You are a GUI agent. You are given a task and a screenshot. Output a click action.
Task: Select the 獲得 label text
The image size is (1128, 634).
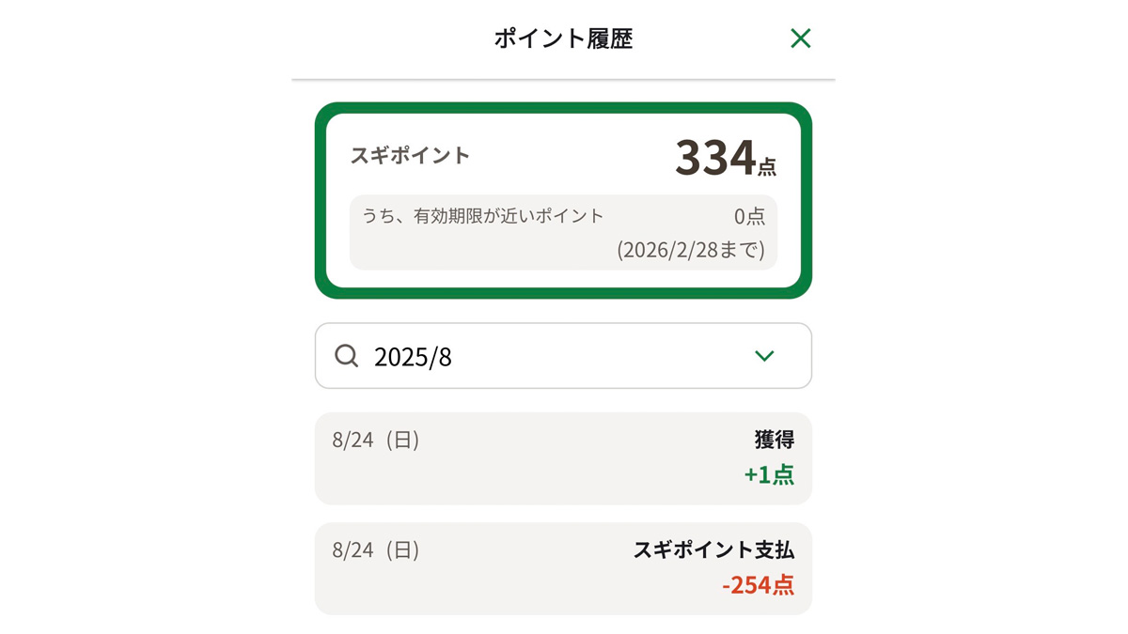(x=774, y=440)
